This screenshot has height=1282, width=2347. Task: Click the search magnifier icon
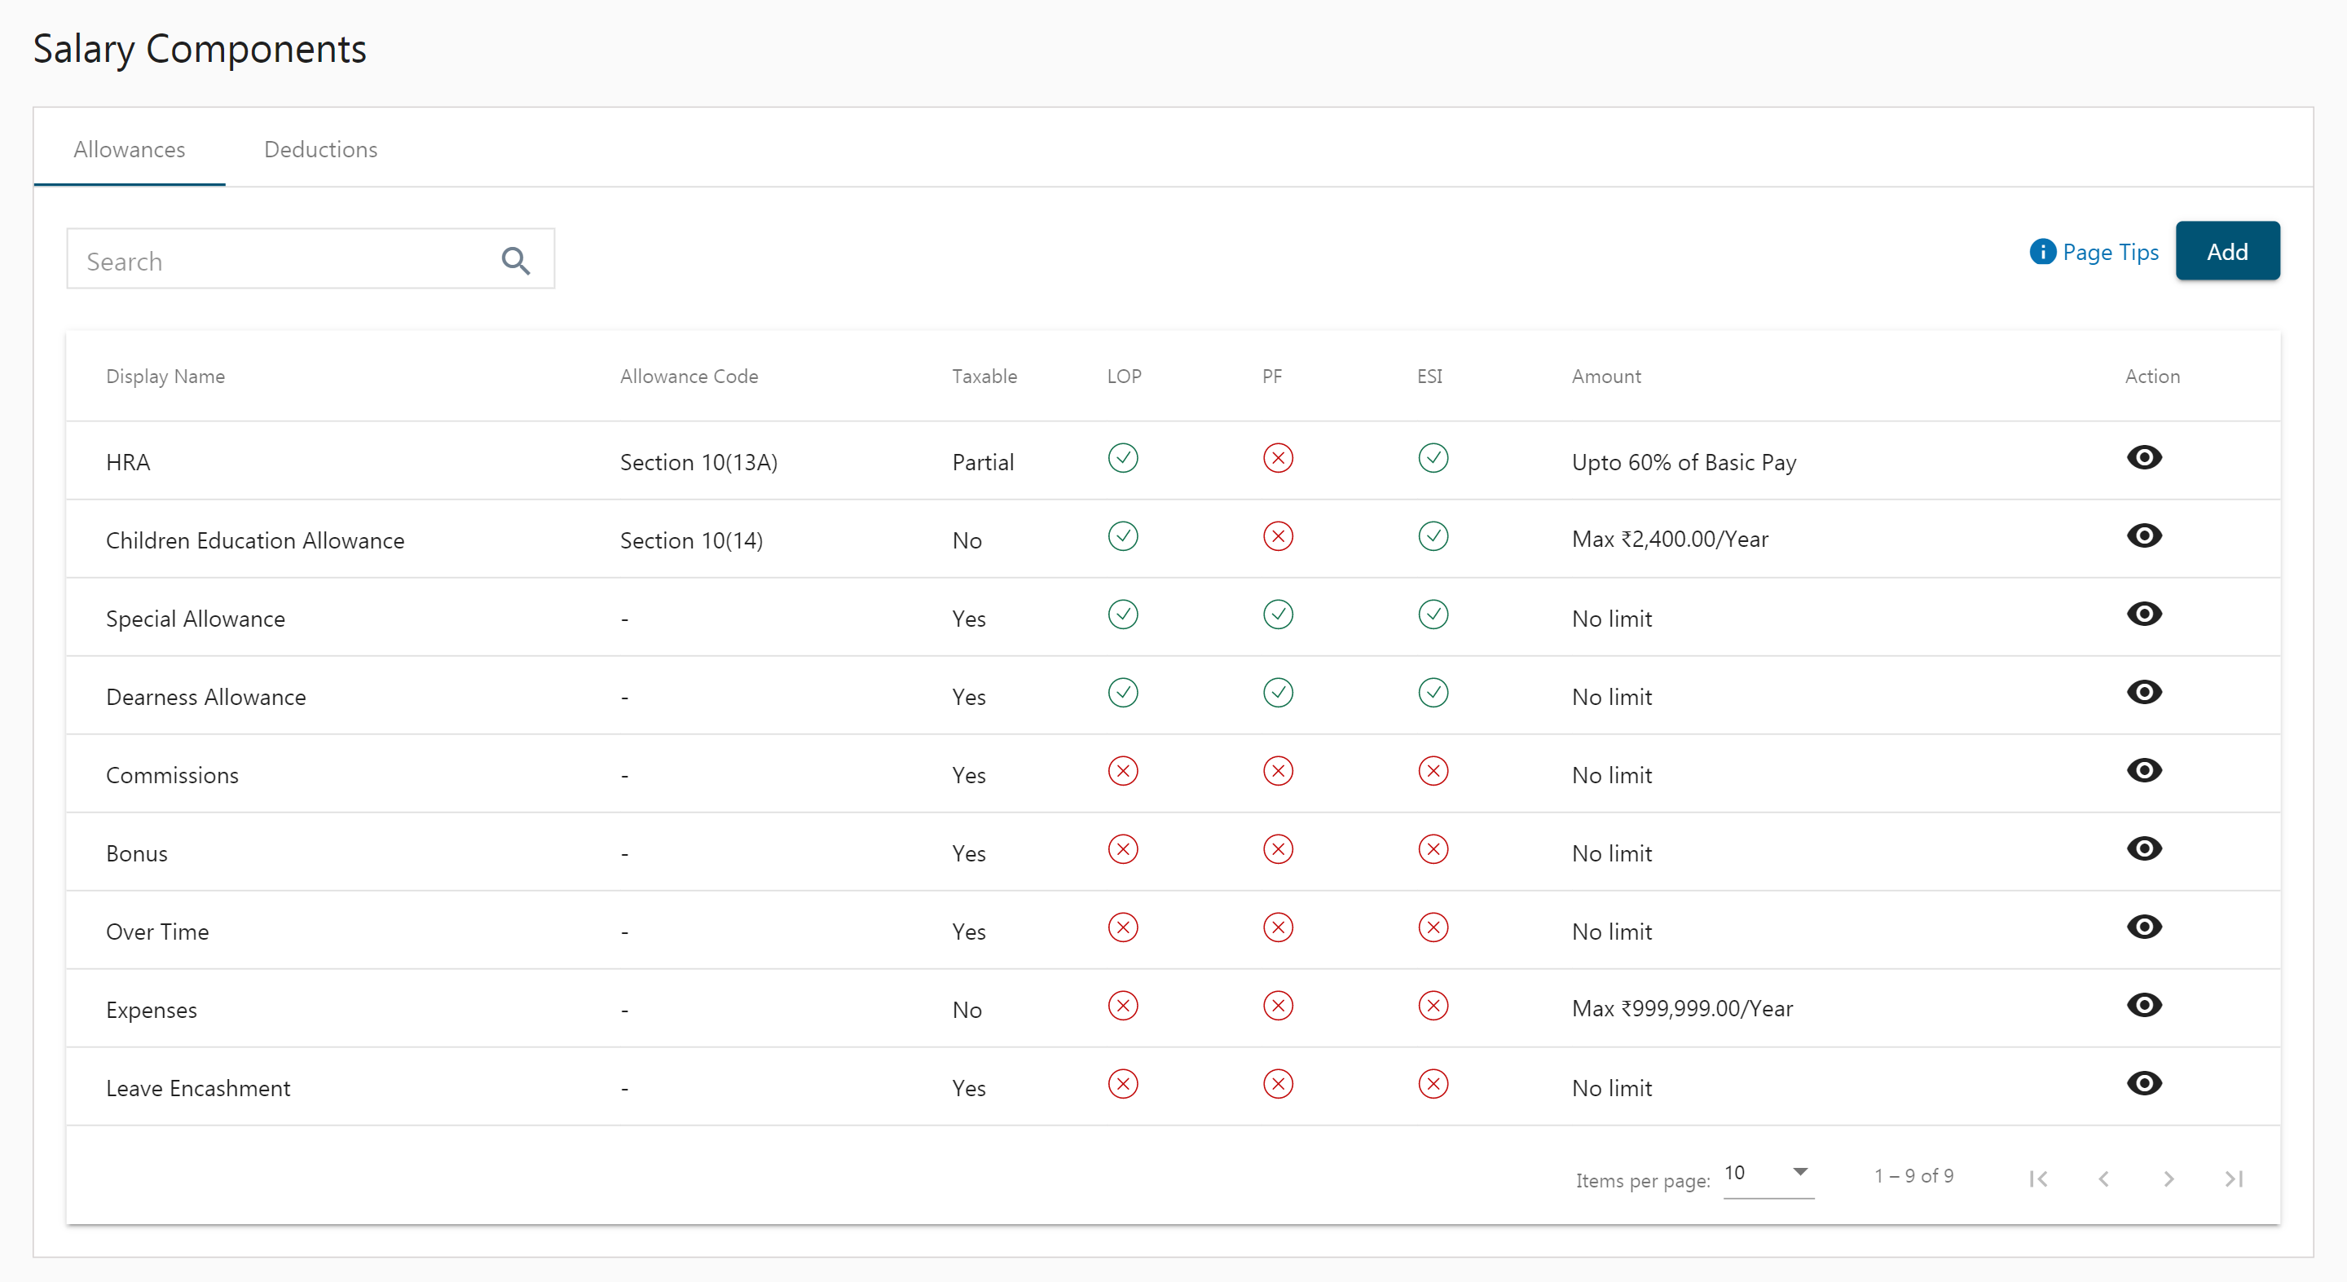coord(514,259)
